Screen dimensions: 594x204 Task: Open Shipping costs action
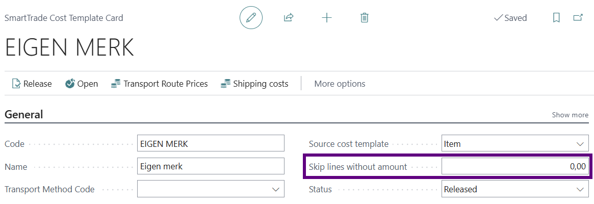[254, 84]
